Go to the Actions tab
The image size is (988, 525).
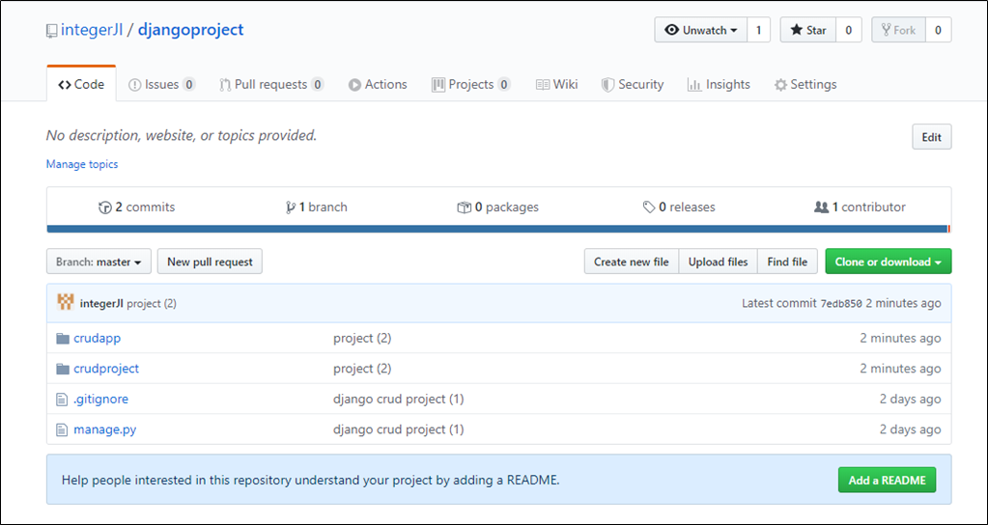pyautogui.click(x=378, y=84)
